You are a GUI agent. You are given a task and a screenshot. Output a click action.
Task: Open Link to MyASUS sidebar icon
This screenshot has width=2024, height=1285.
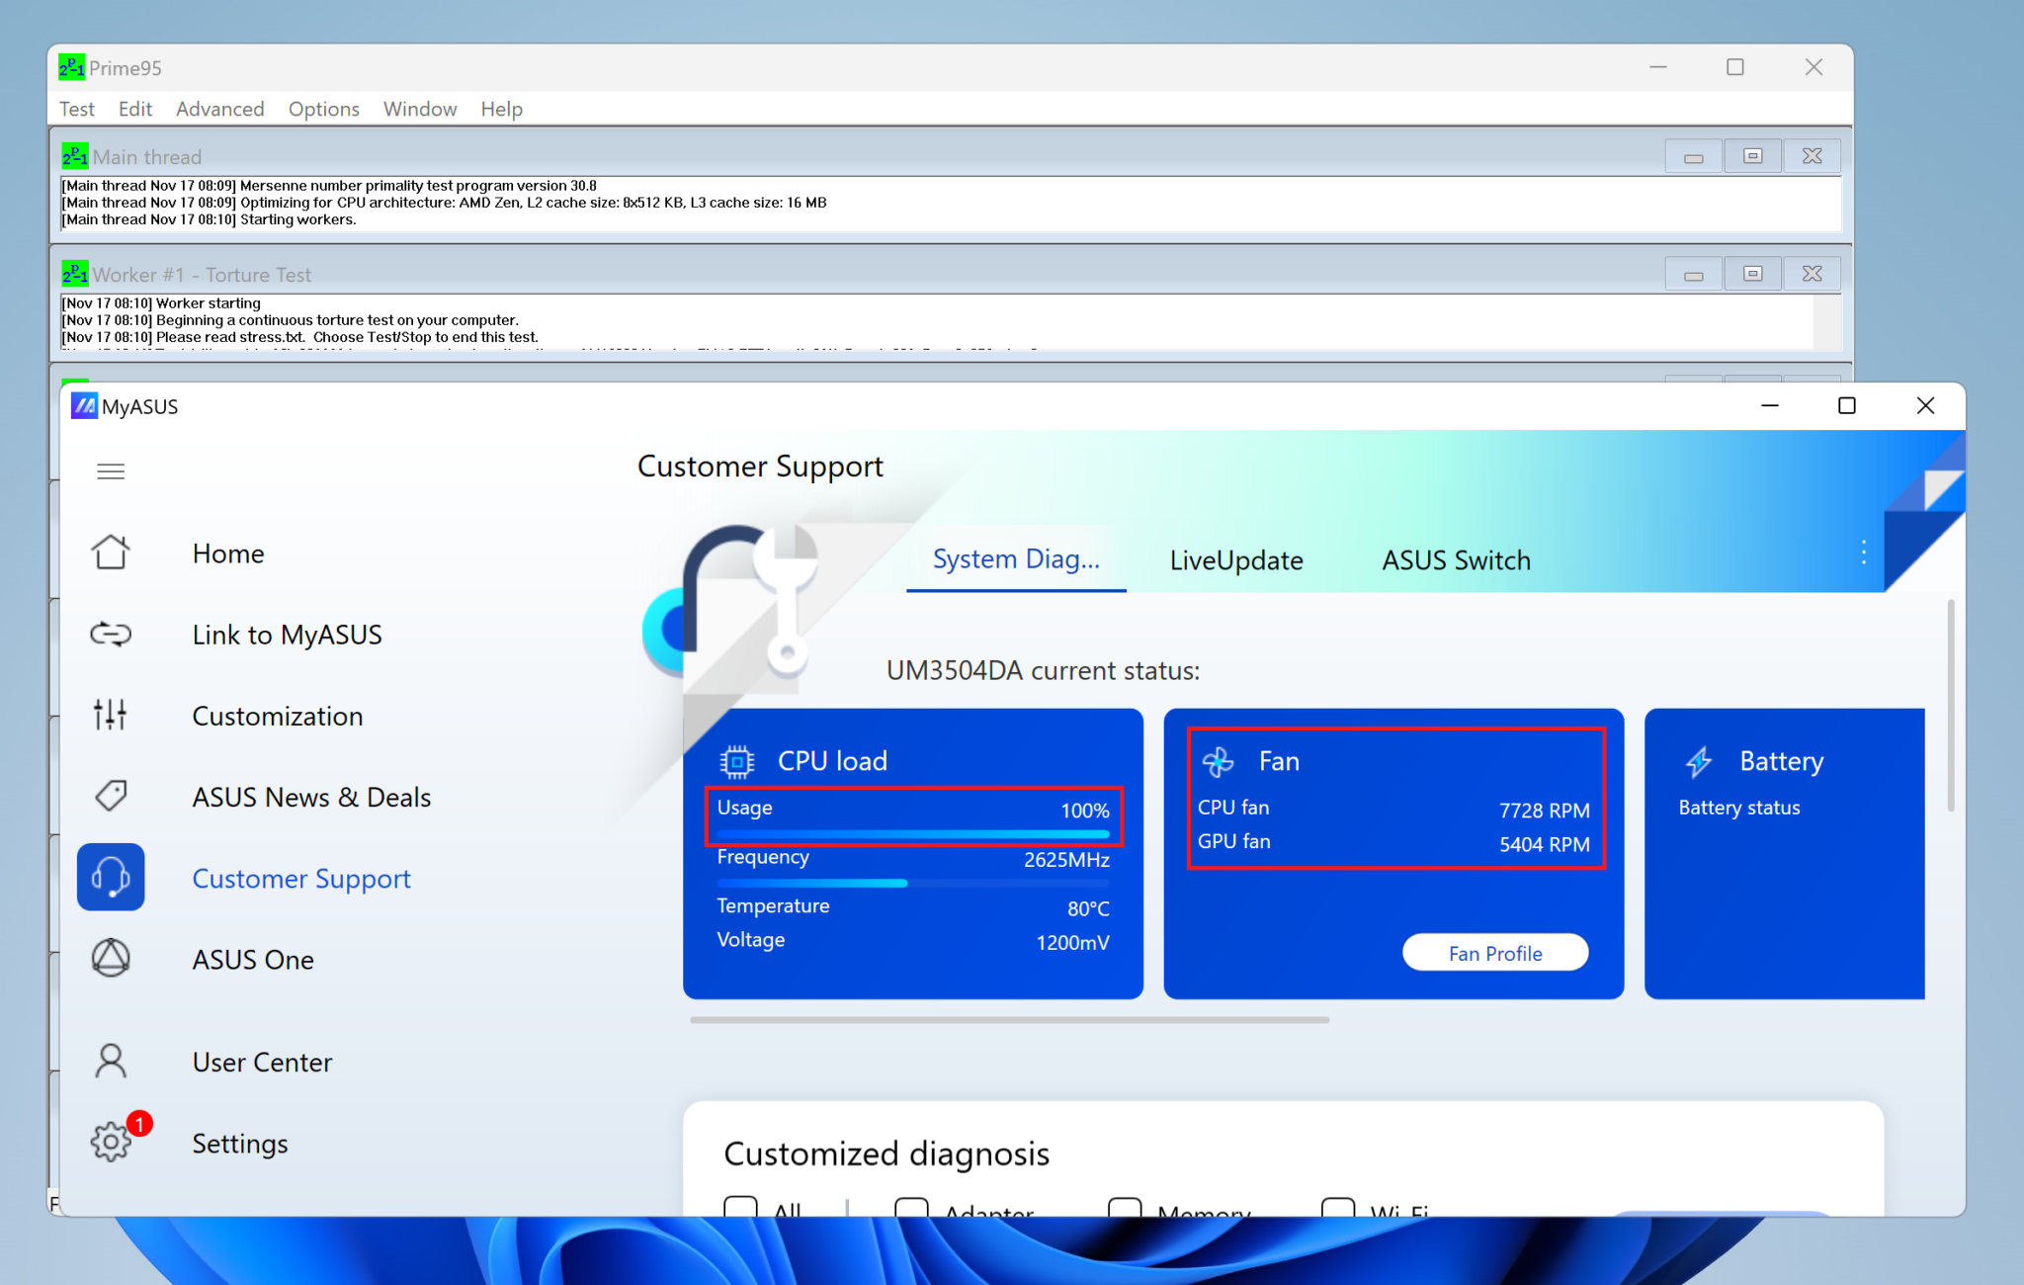click(x=111, y=634)
